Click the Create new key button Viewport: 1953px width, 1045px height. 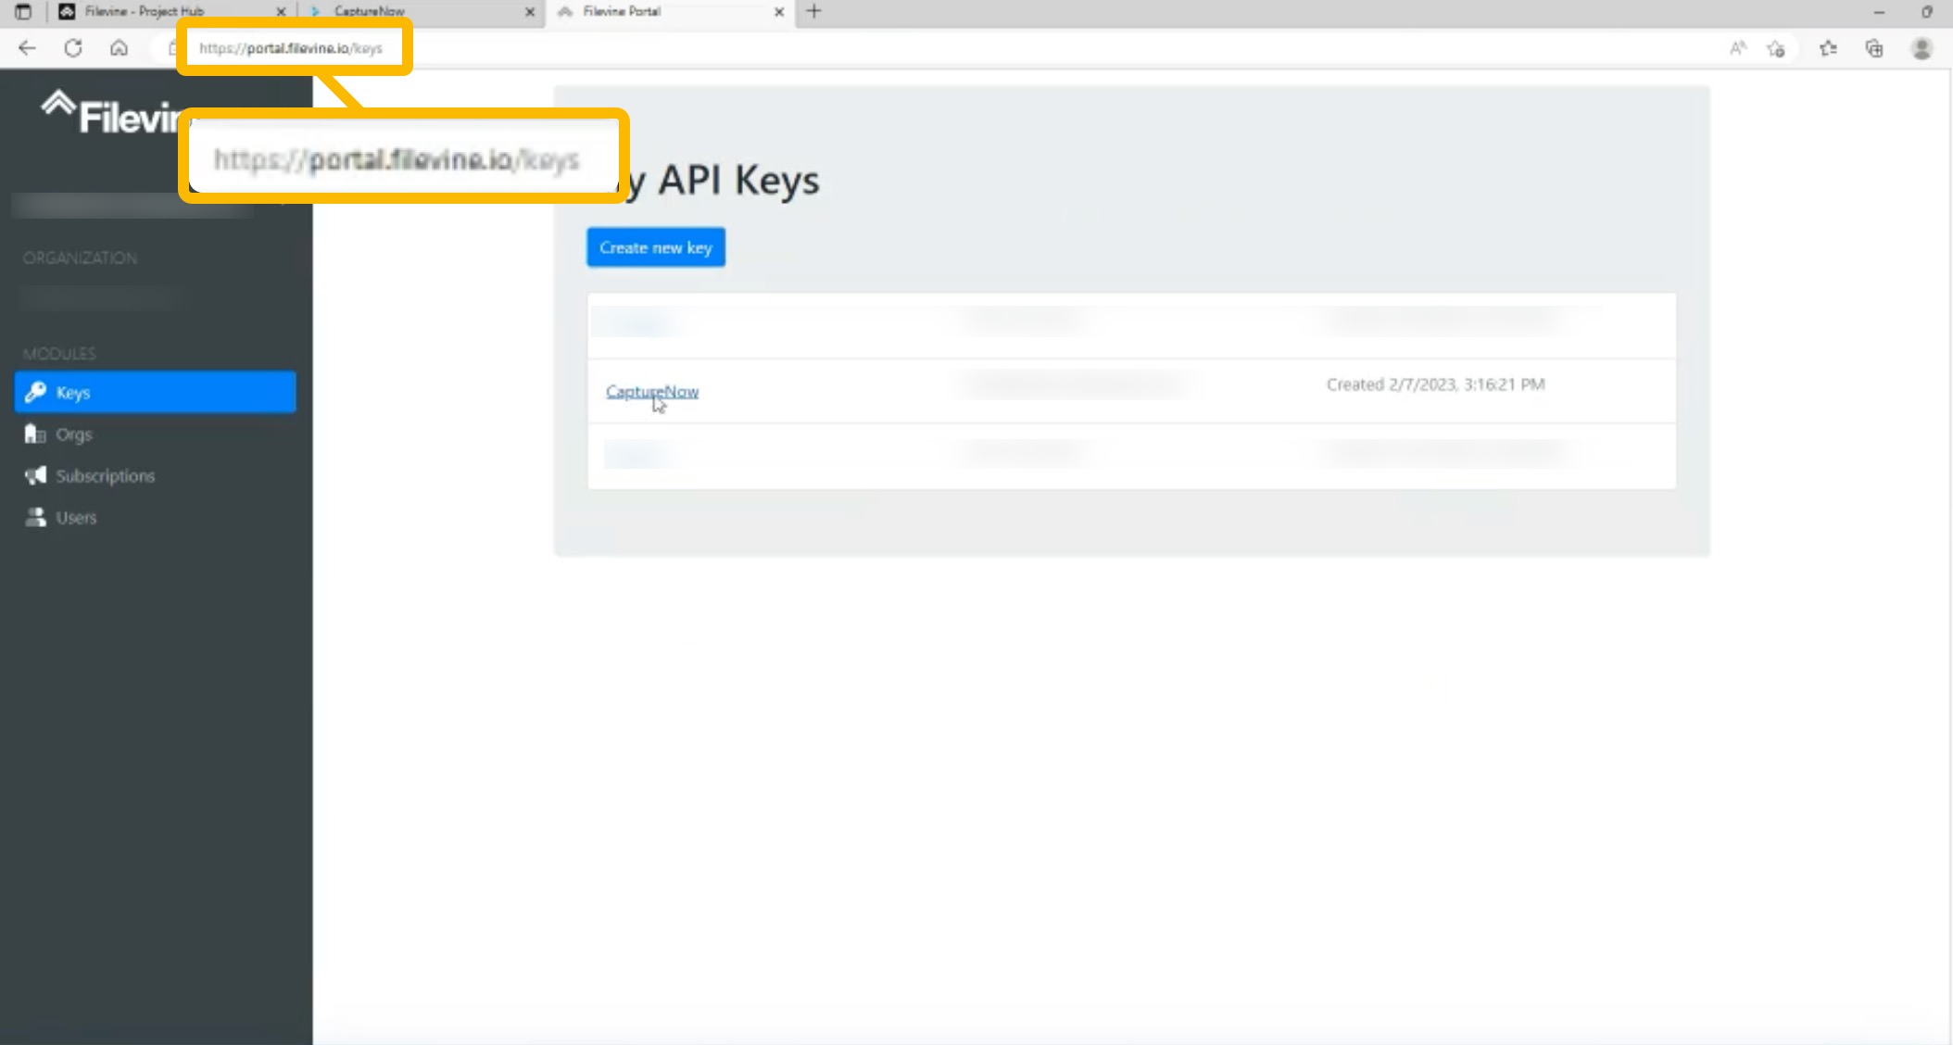(x=655, y=246)
